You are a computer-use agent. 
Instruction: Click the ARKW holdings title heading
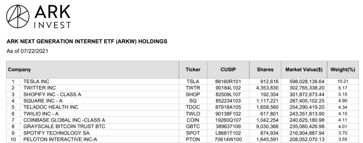(87, 42)
